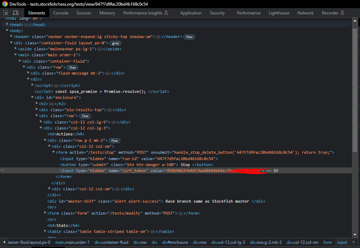Toggle the device toolbar emulation icon

pos(15,13)
